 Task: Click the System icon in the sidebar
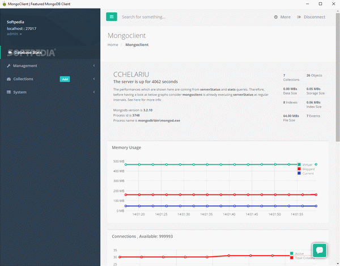(x=8, y=92)
